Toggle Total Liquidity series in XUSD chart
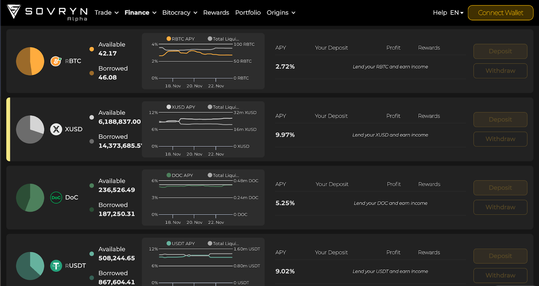Image resolution: width=539 pixels, height=286 pixels. tap(223, 107)
